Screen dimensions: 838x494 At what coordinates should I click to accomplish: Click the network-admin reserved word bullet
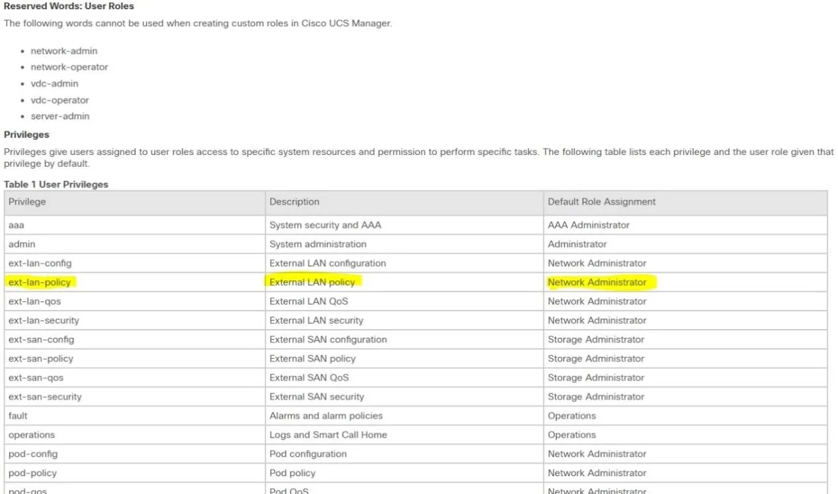pyautogui.click(x=64, y=51)
